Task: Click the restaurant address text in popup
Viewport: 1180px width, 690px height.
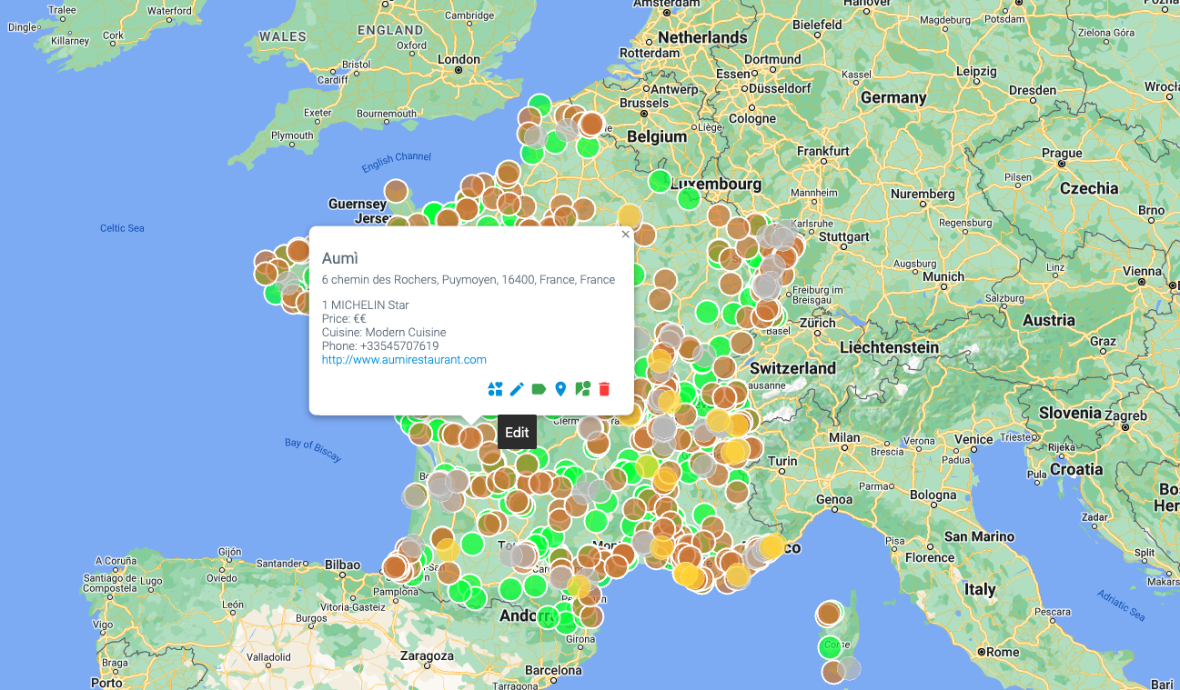Action: tap(469, 280)
